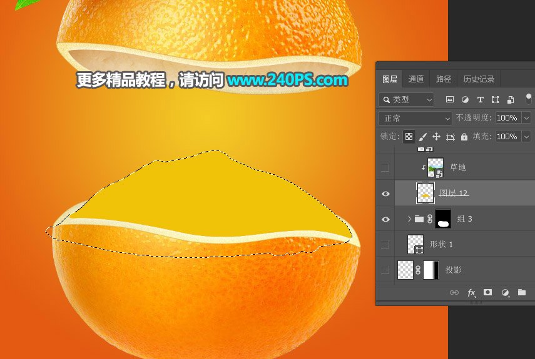
Task: Select the 形状 1 layer name
Action: [x=441, y=244]
